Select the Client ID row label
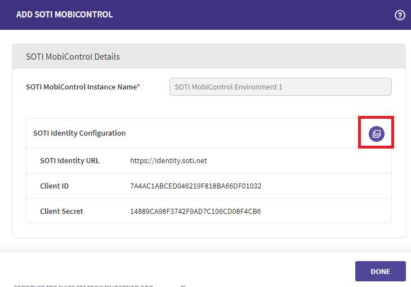This screenshot has width=411, height=287. (54, 186)
